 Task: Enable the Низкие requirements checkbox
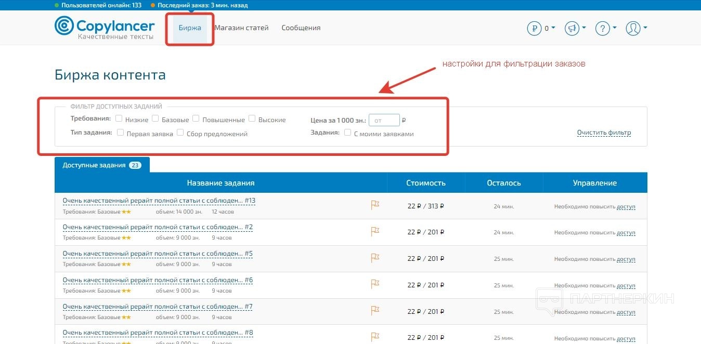(119, 119)
